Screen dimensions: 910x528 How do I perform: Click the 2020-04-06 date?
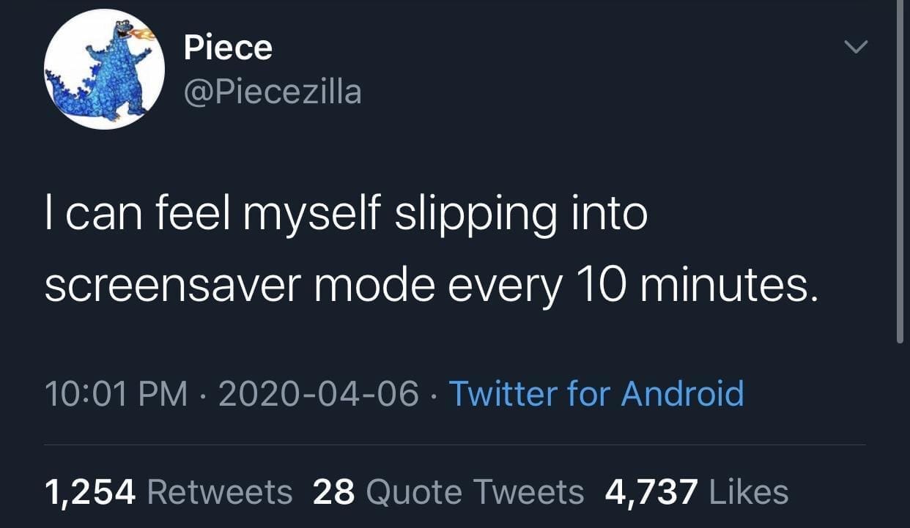pos(319,394)
